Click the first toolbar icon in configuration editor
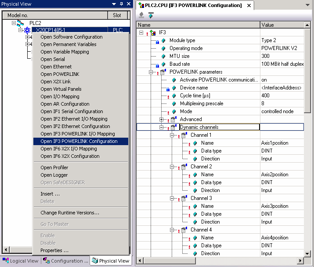 (141, 15)
